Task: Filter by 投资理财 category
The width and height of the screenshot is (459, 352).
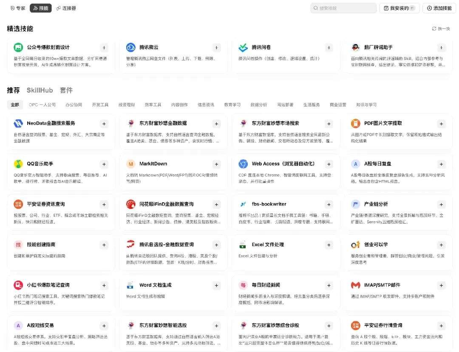Action: [x=127, y=105]
